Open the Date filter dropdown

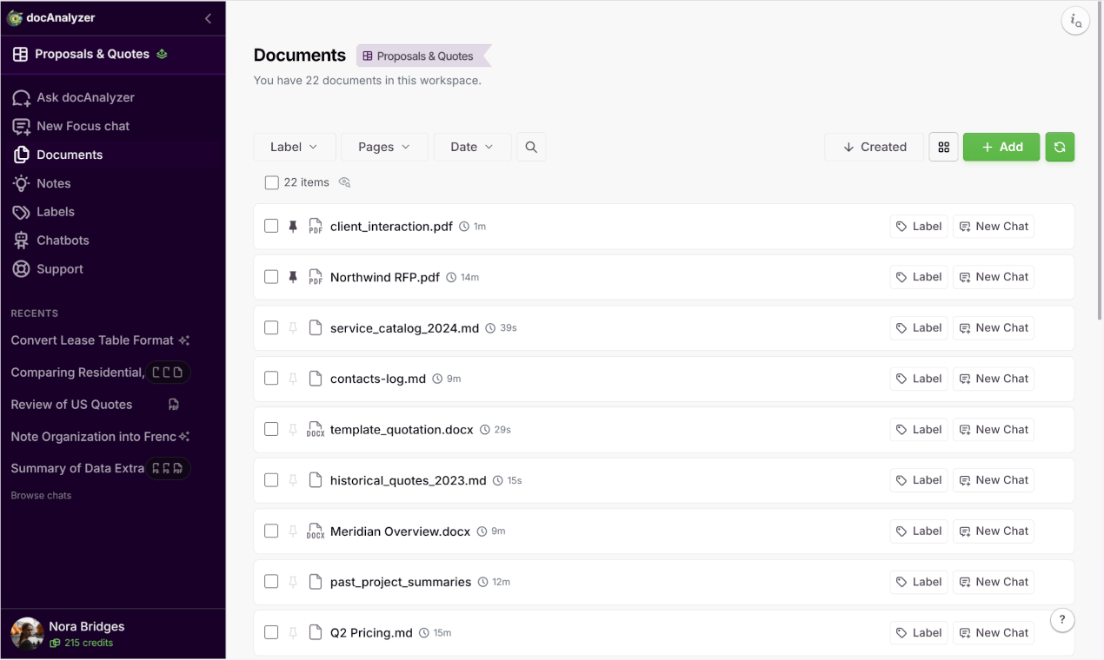pos(472,147)
